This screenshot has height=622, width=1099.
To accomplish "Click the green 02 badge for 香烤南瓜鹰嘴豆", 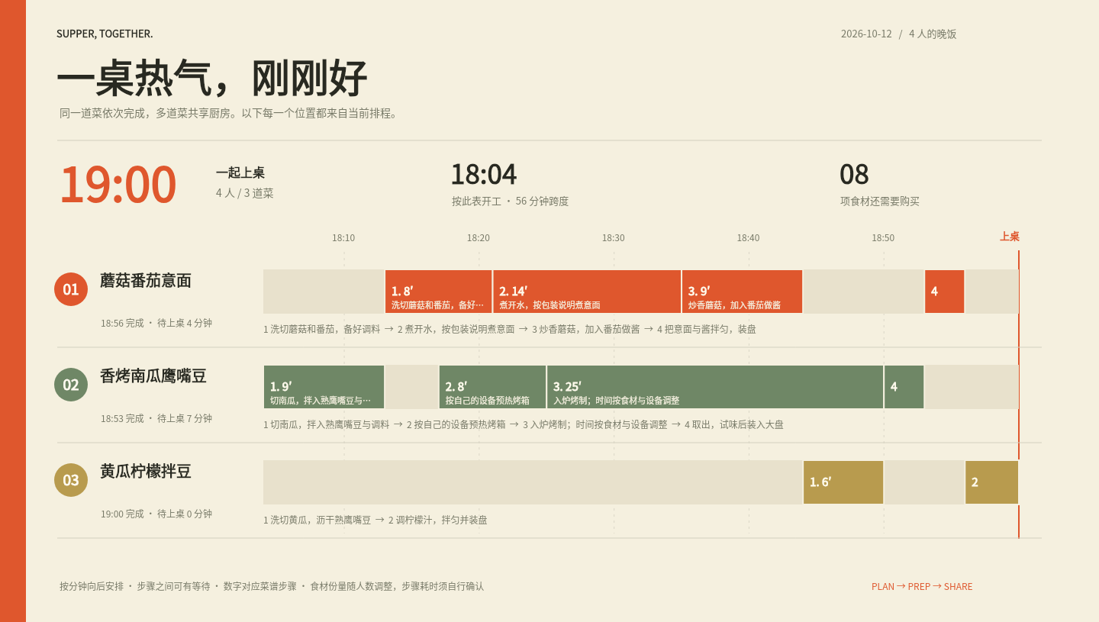I will [x=71, y=385].
